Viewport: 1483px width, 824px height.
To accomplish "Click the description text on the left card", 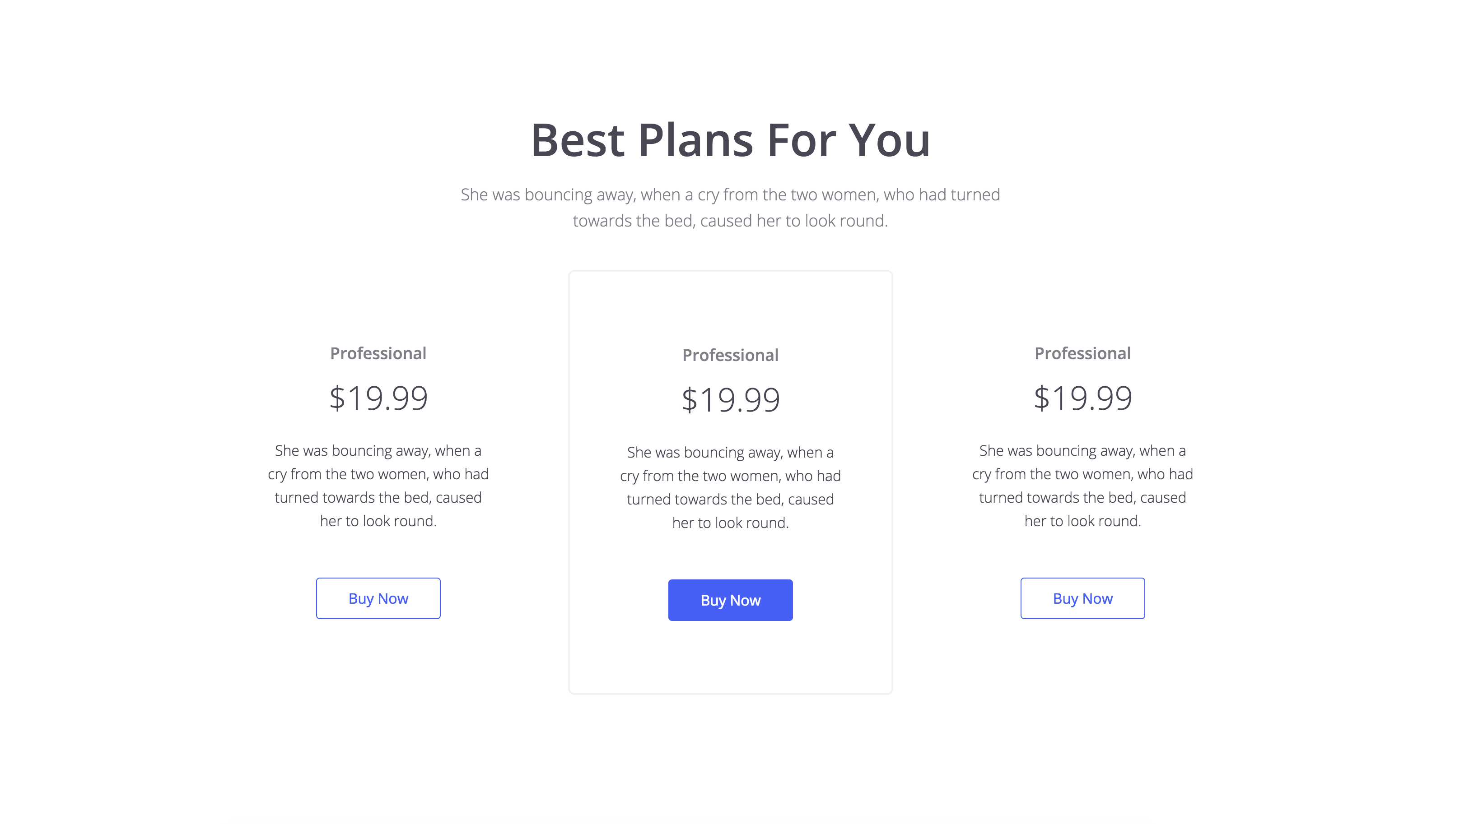I will (378, 486).
